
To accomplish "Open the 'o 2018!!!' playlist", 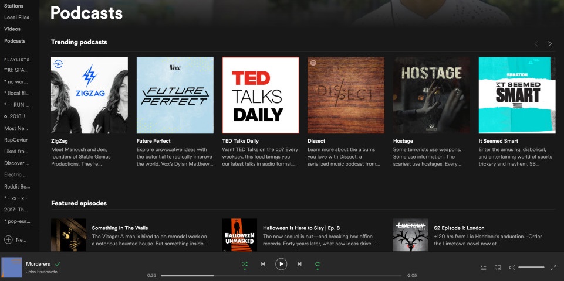I will coord(16,116).
